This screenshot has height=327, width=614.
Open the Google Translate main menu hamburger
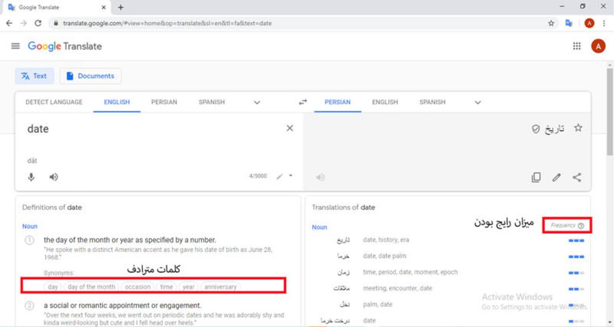click(15, 46)
